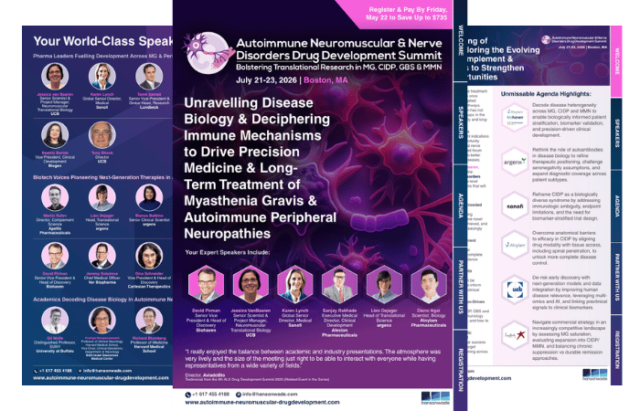Open the website URL on the left page footer

click(101, 378)
